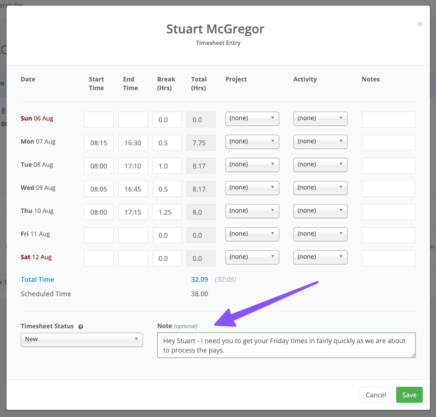Click inside the Note text area
The height and width of the screenshot is (417, 436).
286,345
